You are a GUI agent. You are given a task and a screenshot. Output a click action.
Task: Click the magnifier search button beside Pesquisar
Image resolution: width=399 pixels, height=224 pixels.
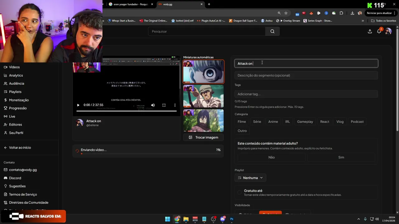[x=272, y=31]
